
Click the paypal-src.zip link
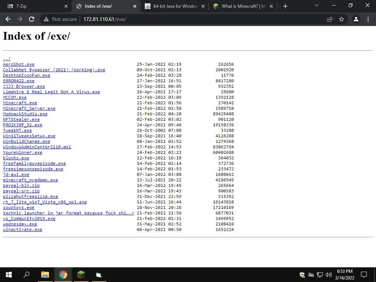point(21,191)
